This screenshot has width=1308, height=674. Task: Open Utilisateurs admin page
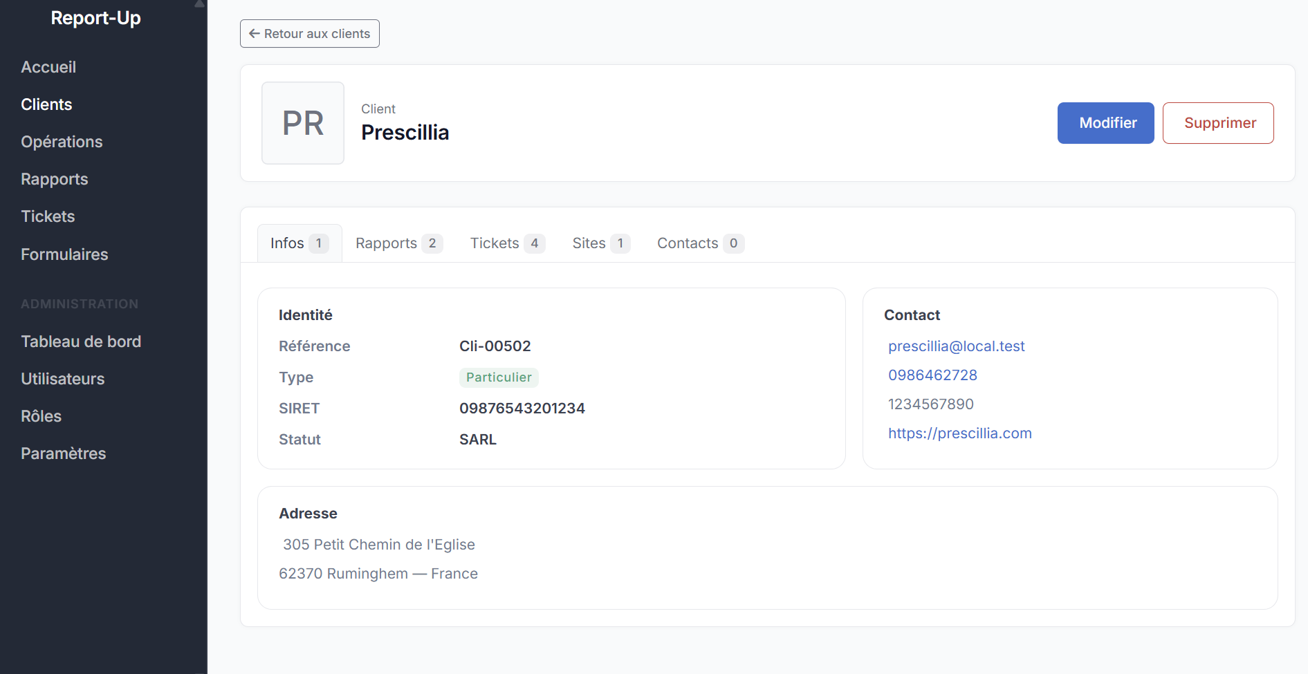point(63,379)
